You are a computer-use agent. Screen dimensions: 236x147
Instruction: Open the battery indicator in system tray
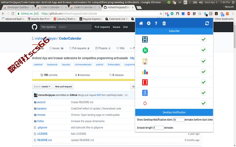(195, 3)
